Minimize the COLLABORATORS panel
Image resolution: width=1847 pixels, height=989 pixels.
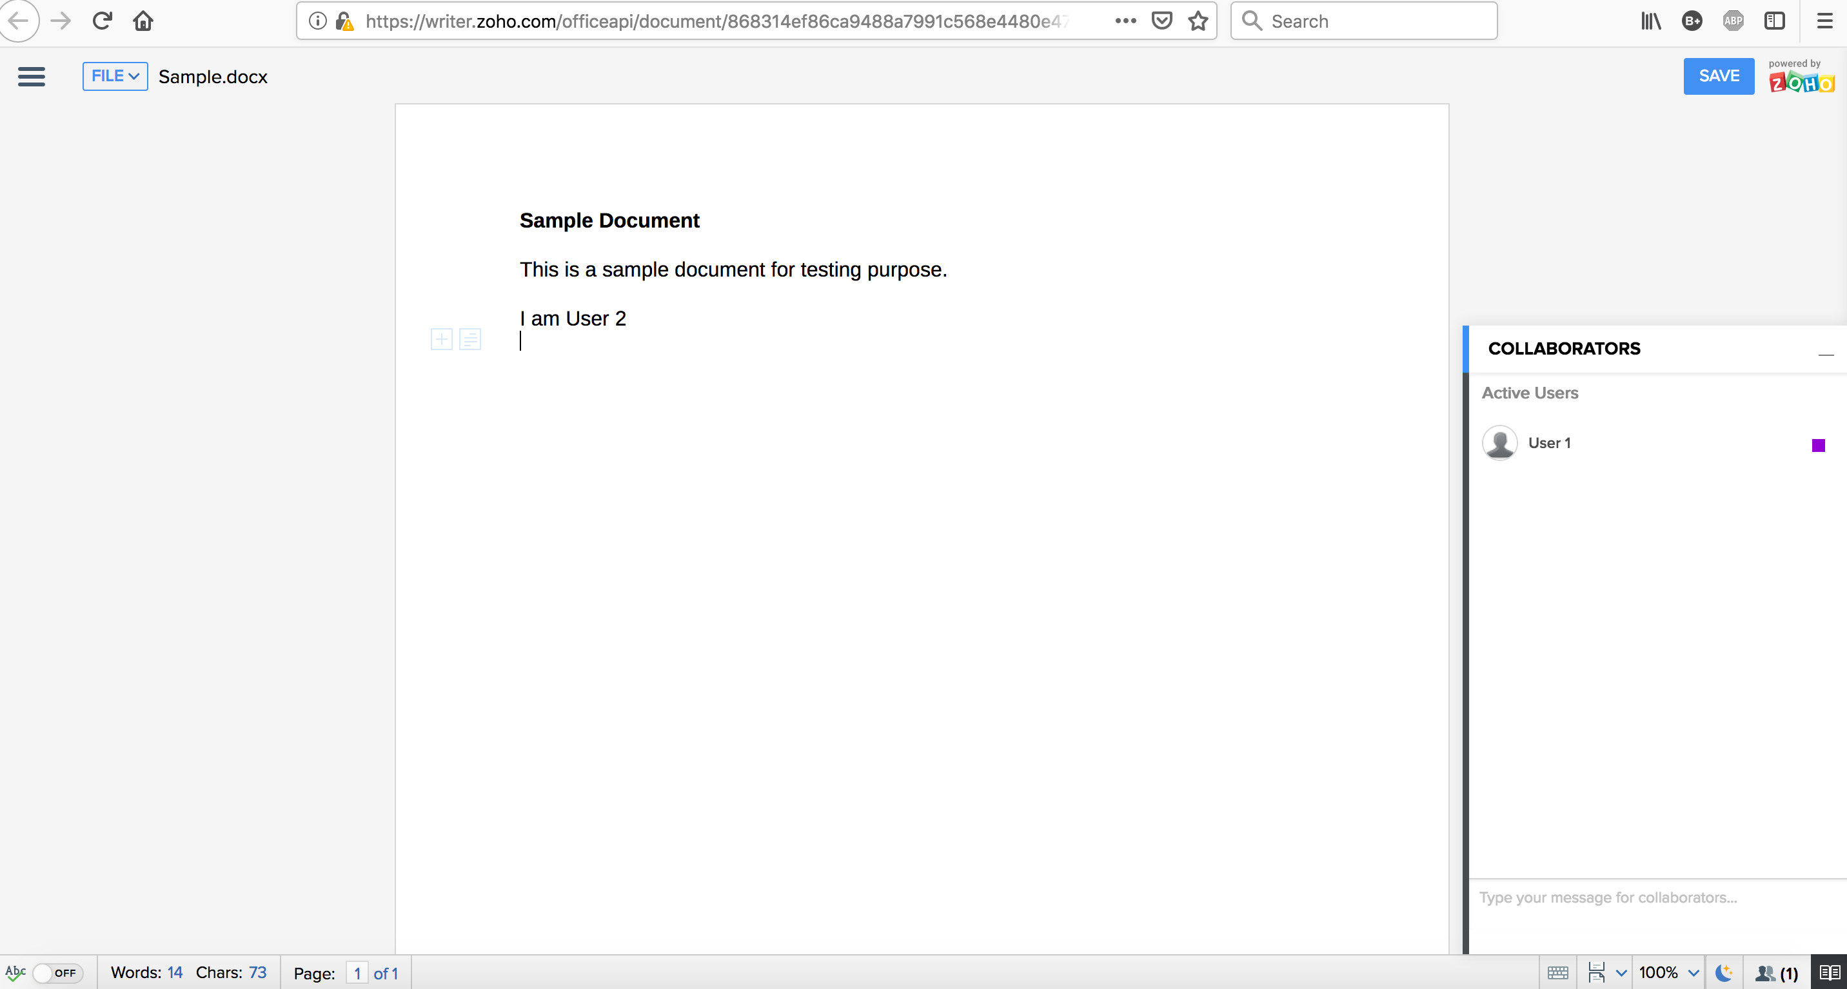(x=1826, y=353)
